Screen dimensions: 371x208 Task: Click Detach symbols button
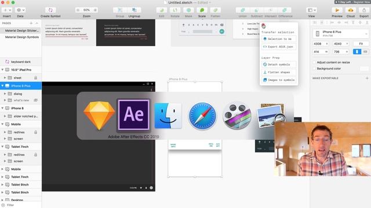point(279,64)
